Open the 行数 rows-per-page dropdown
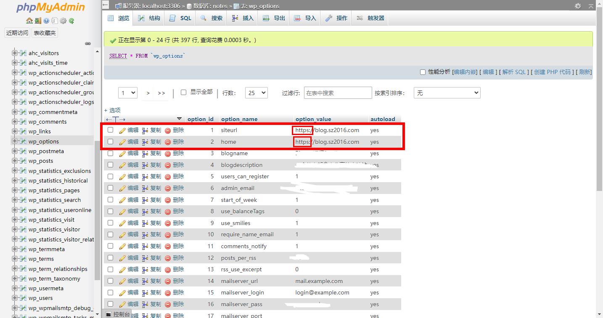This screenshot has height=318, width=603. (x=256, y=93)
